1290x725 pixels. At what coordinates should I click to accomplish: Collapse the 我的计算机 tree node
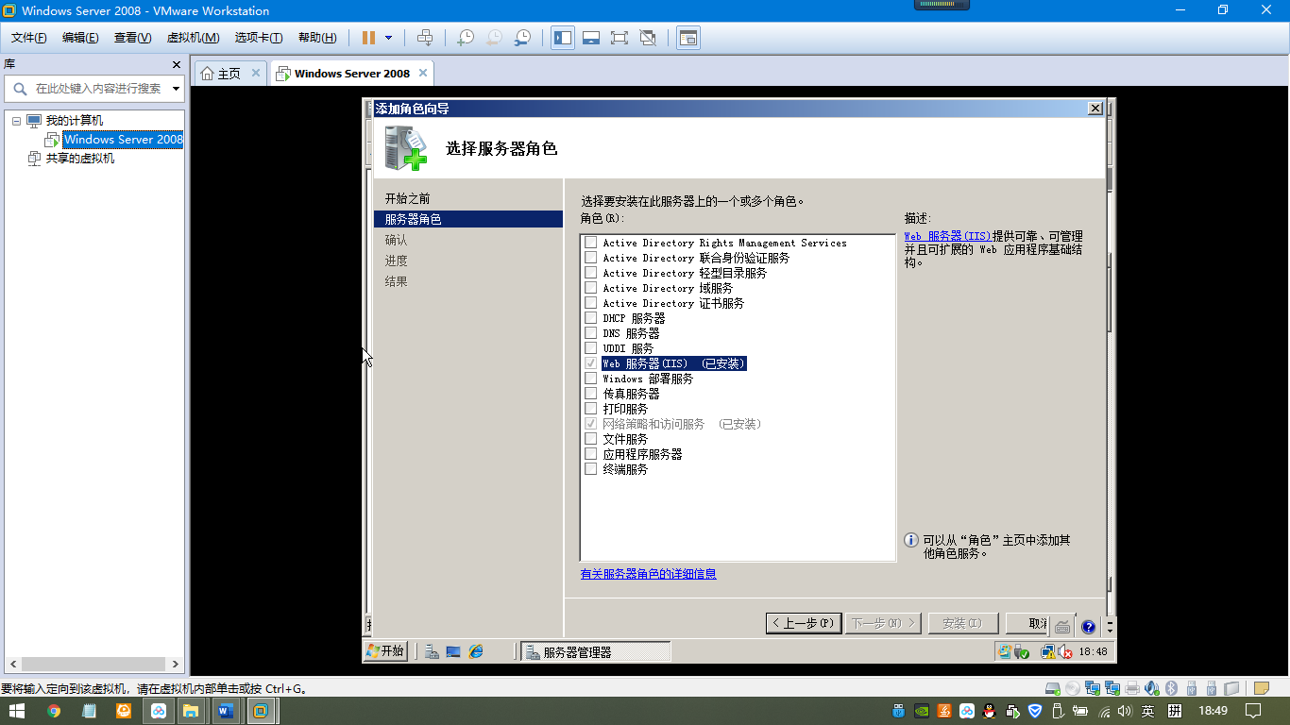tap(16, 121)
